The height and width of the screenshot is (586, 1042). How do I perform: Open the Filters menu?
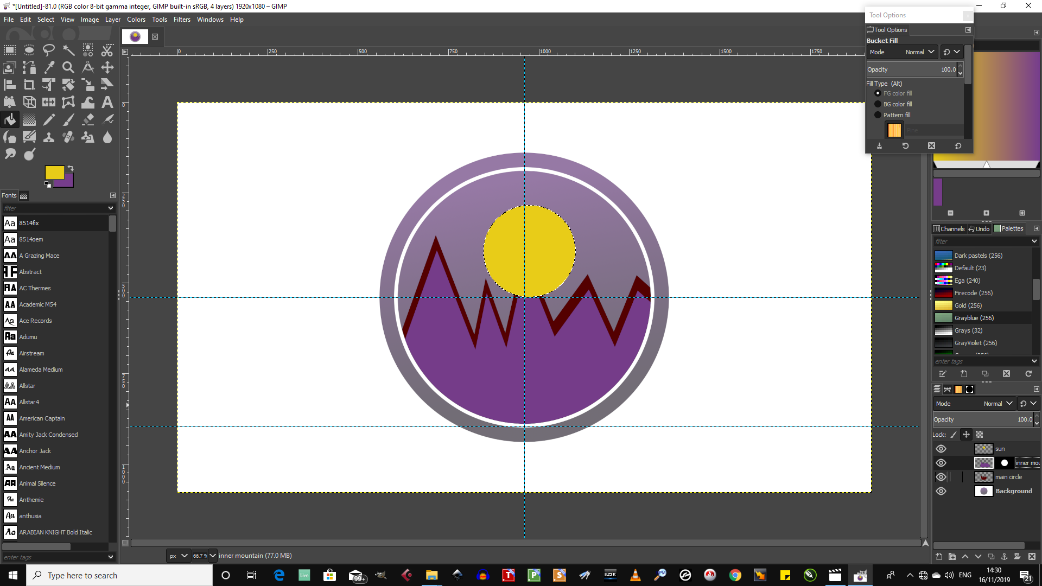(x=182, y=20)
